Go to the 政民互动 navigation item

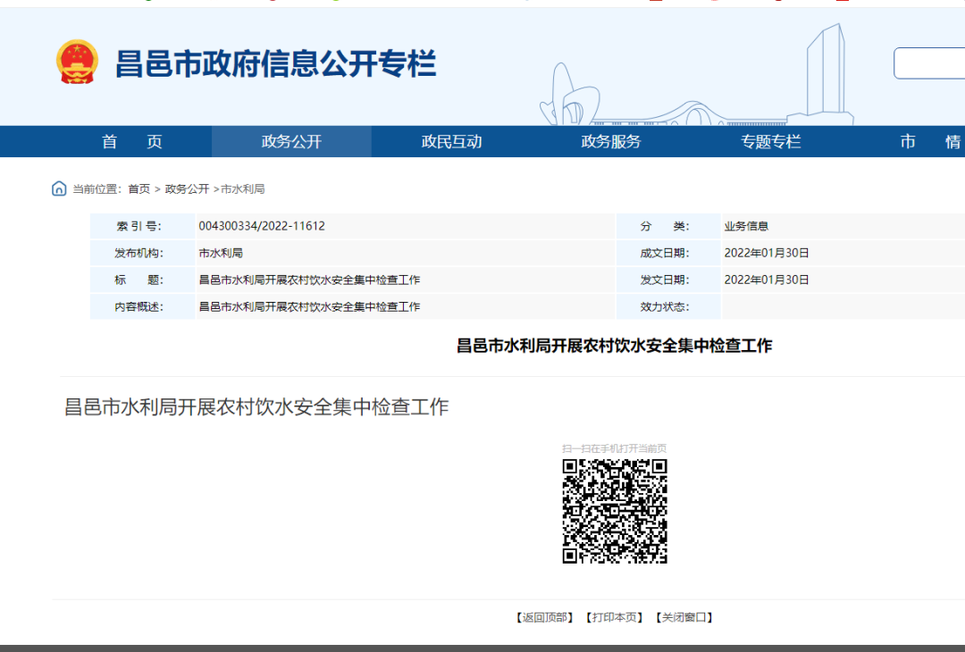tap(451, 142)
